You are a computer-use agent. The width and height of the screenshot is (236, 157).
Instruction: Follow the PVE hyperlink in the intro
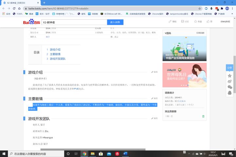point(76,89)
